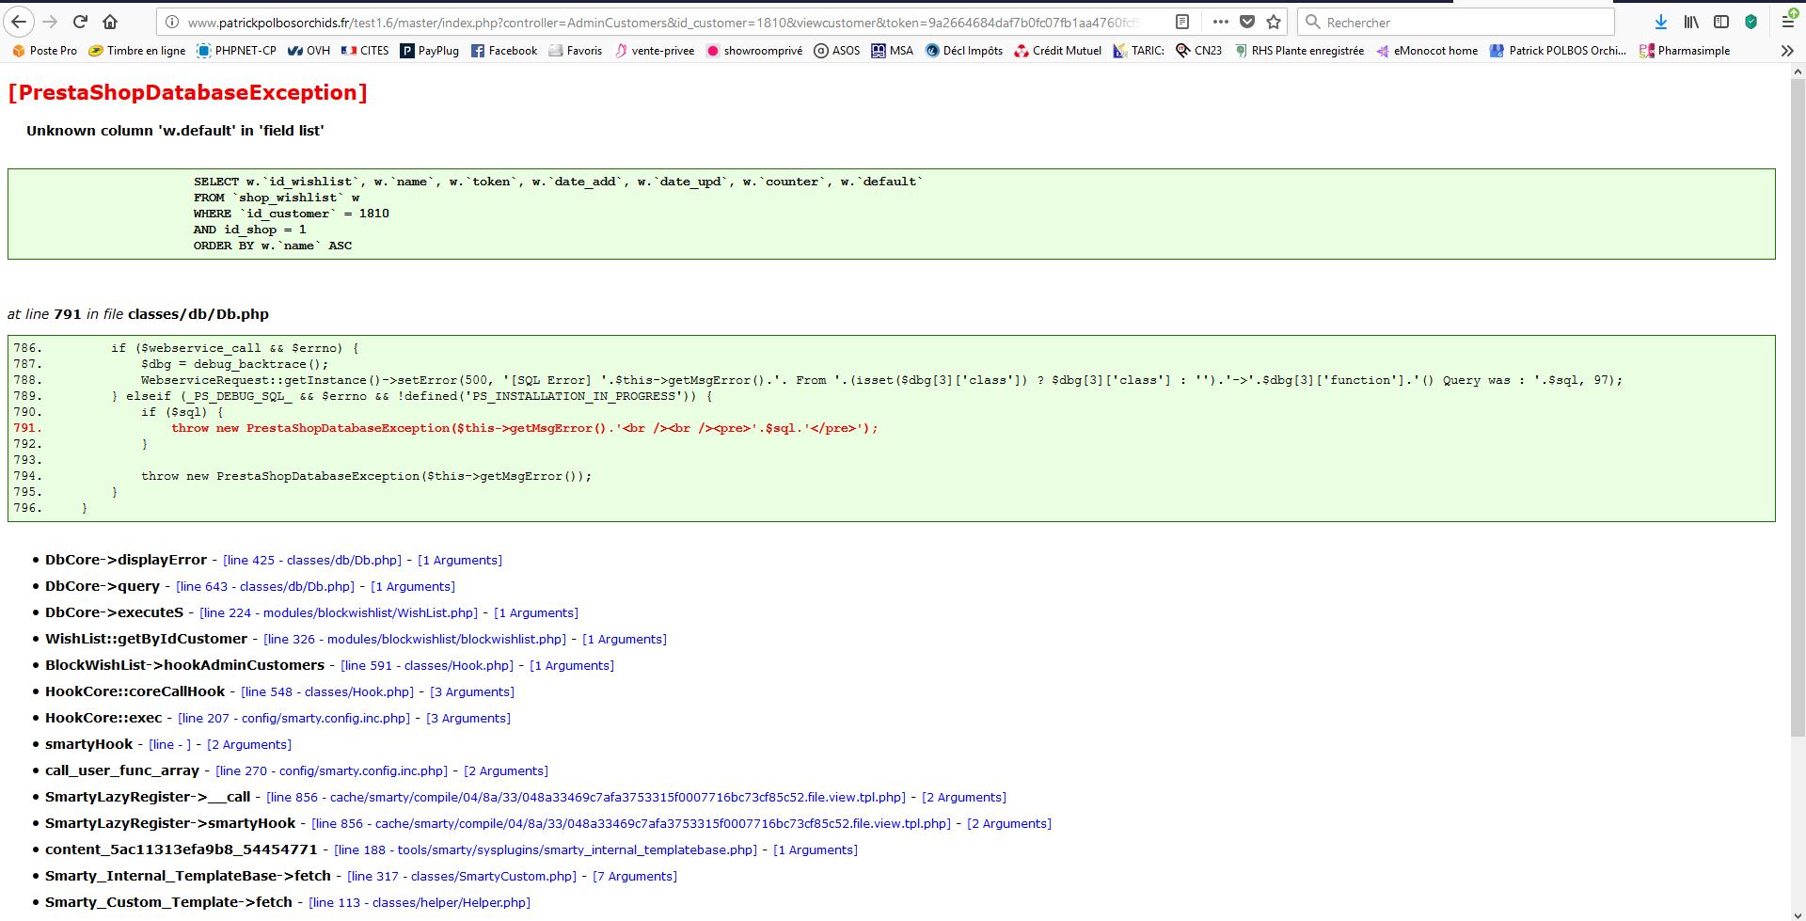Click the green shield extension icon
Viewport: 1806px width, 921px height.
[1751, 22]
